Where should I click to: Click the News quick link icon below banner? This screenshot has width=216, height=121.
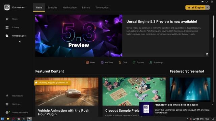[87, 62]
